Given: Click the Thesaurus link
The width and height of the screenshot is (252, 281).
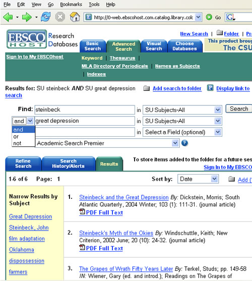Looking at the screenshot, I should (122, 58).
